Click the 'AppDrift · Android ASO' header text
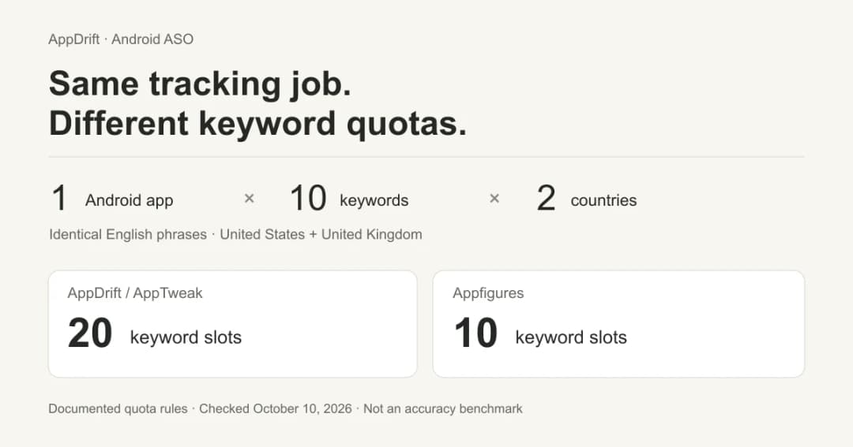 (121, 39)
